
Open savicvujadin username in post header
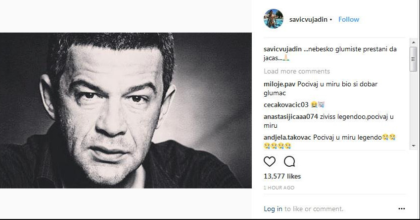click(307, 19)
